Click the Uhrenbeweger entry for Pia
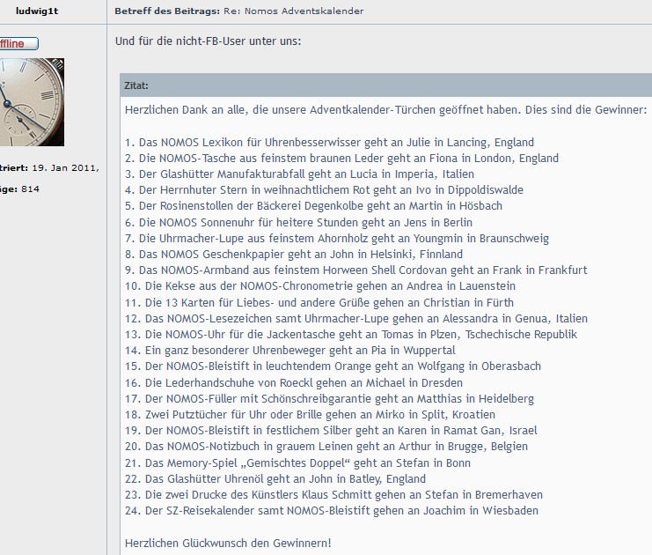This screenshot has height=555, width=652. click(289, 350)
